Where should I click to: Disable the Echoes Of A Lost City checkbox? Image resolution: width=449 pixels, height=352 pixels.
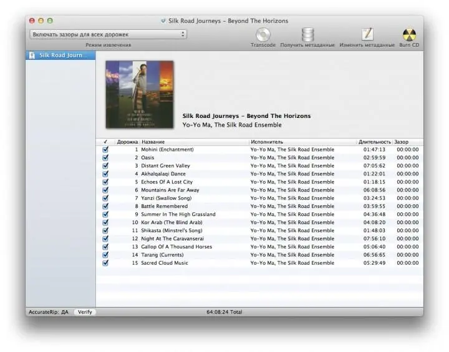point(105,182)
